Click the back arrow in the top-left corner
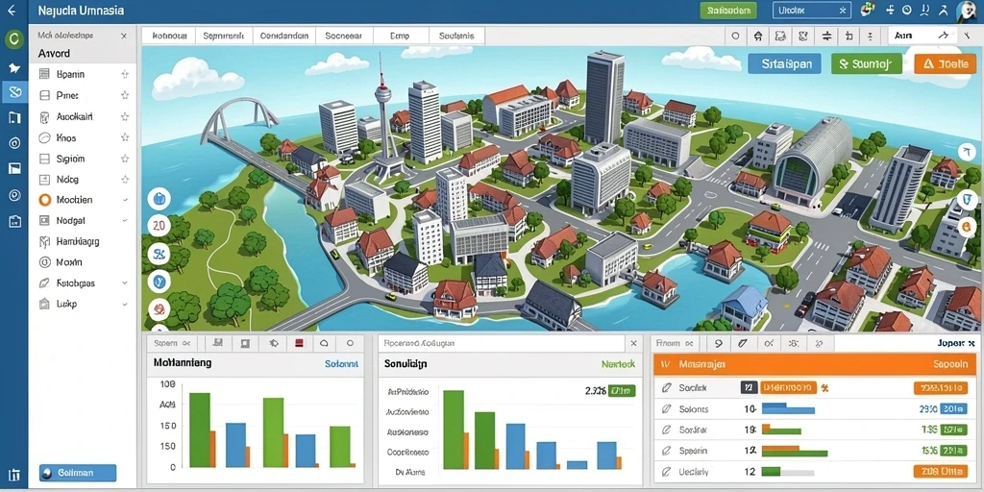The image size is (984, 492). pos(11,11)
